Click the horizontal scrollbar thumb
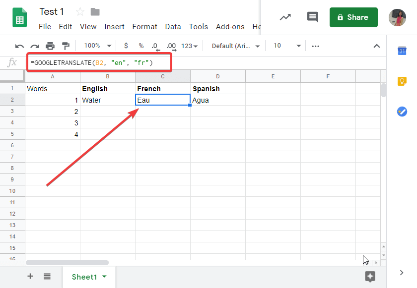This screenshot has height=288, width=417. click(67, 263)
